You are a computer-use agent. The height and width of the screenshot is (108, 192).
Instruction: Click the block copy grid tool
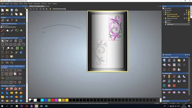[16, 41]
